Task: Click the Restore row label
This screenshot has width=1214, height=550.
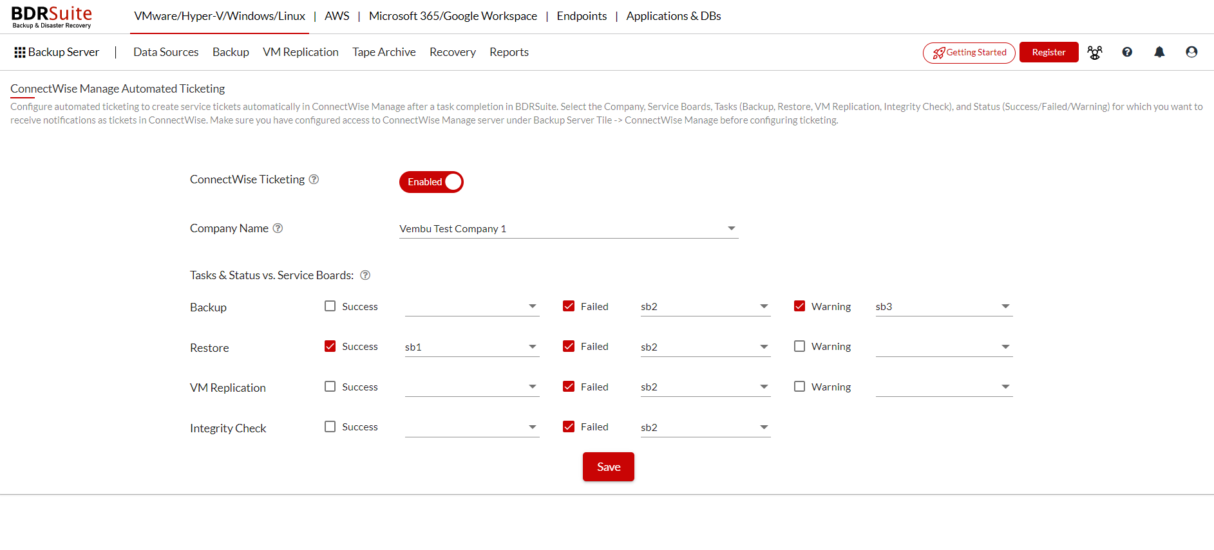Action: pos(209,348)
